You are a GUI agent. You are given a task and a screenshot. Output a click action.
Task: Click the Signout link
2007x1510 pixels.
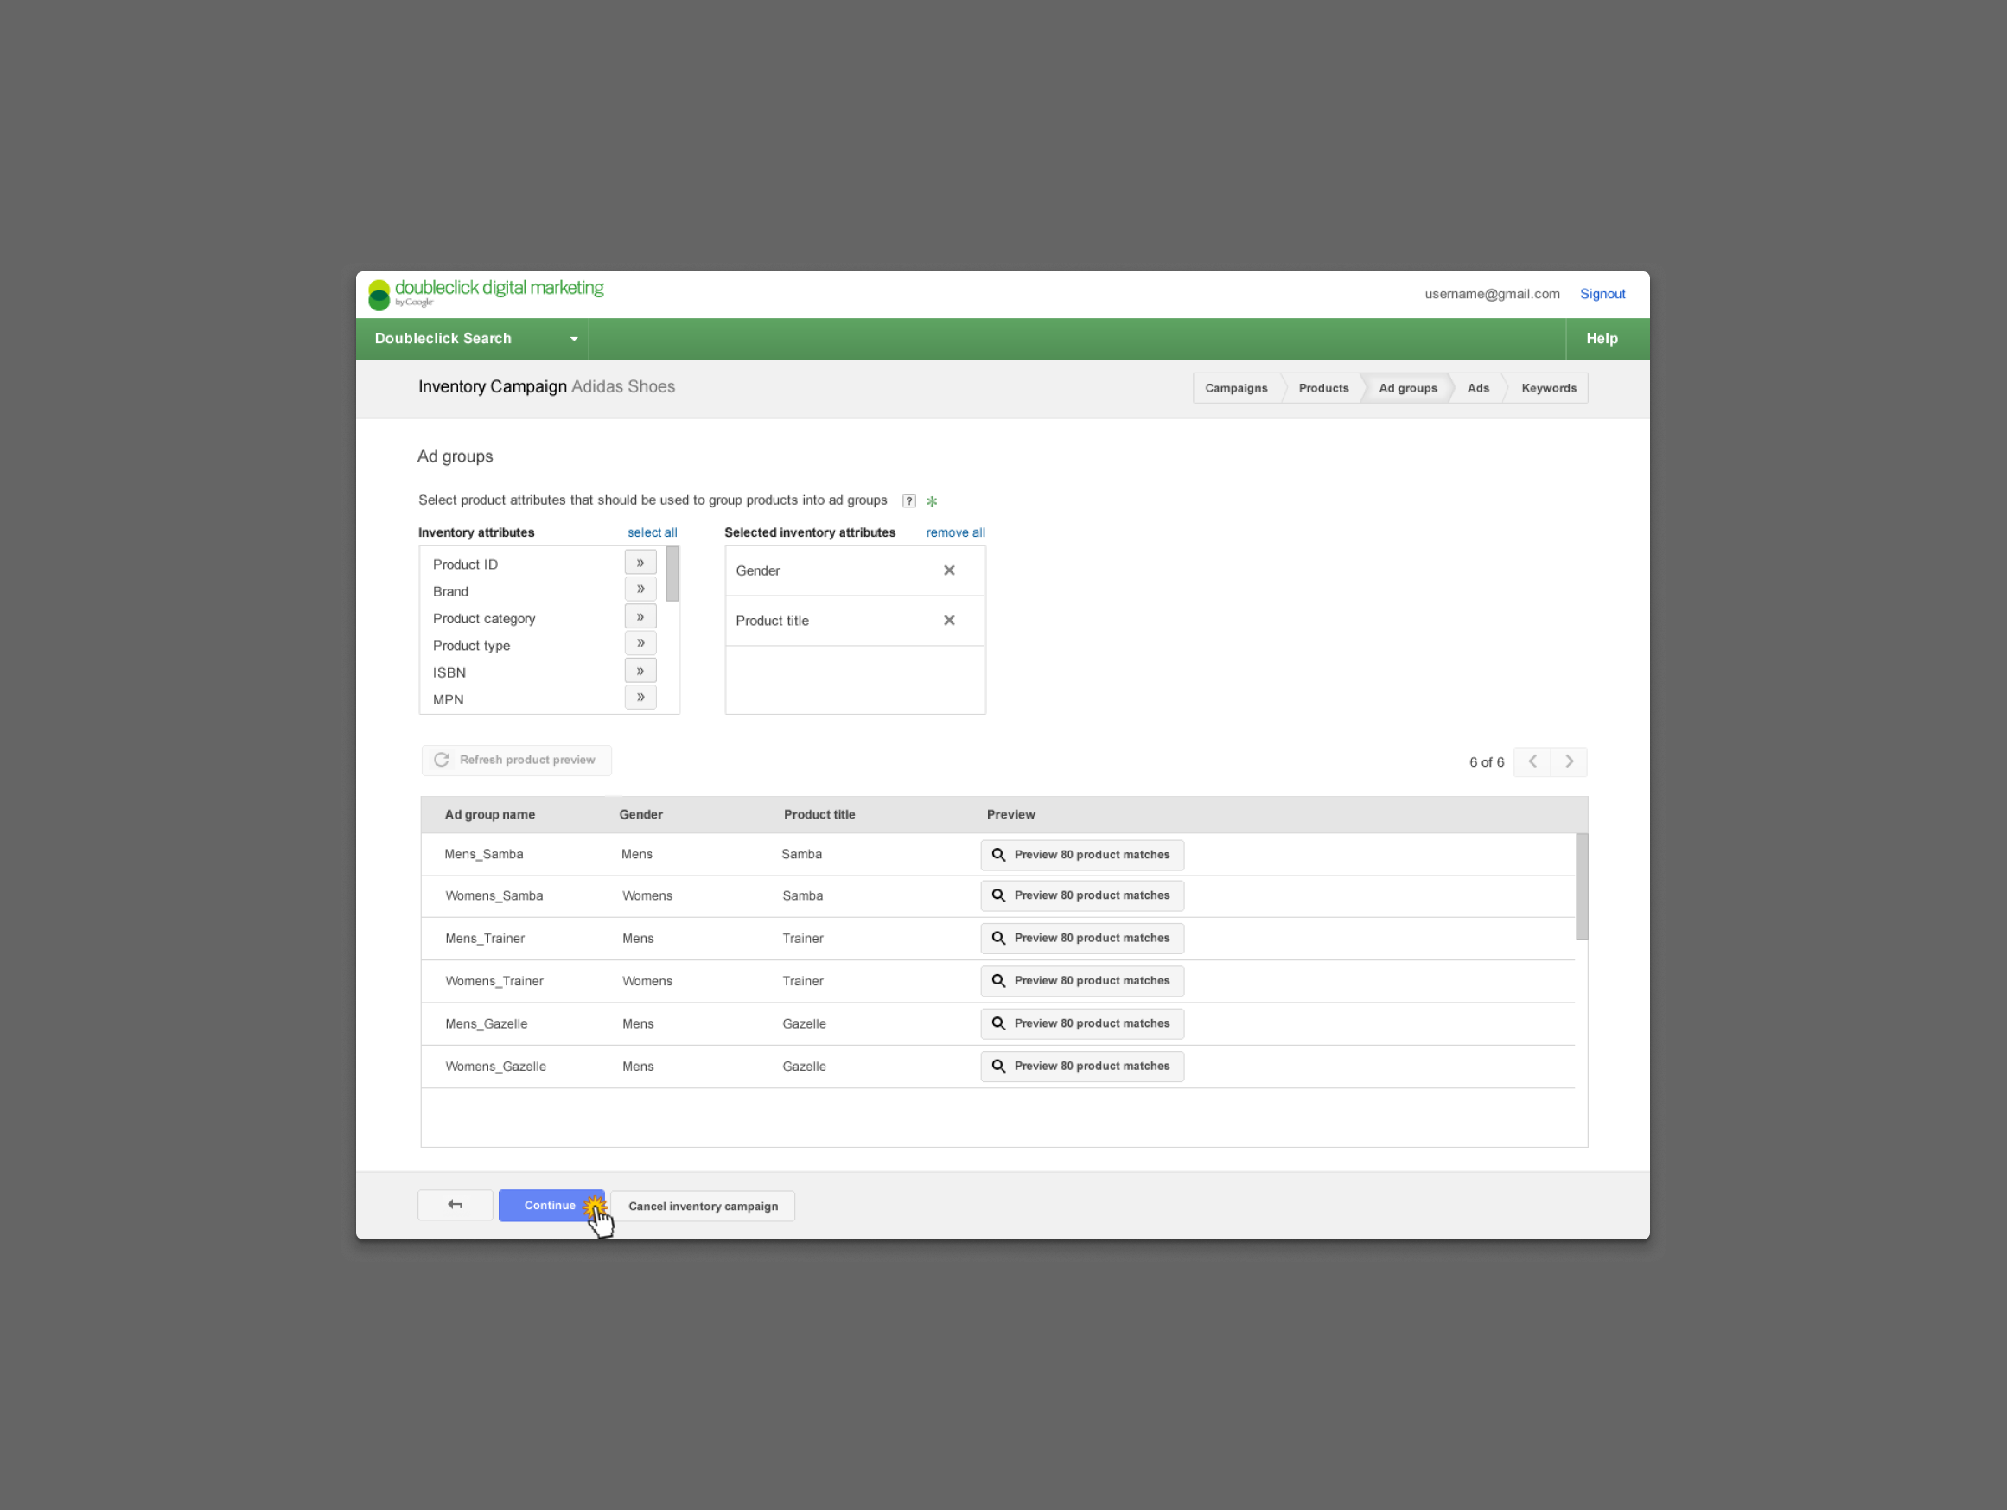tap(1602, 294)
